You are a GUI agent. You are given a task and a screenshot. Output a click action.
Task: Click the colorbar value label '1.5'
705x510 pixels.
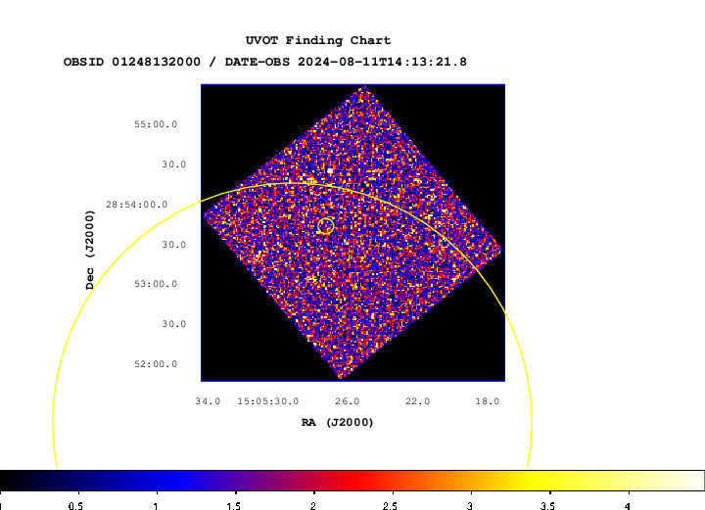(x=233, y=506)
